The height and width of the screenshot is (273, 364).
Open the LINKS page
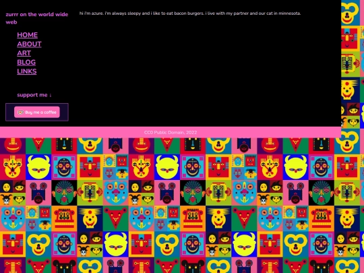pos(27,71)
